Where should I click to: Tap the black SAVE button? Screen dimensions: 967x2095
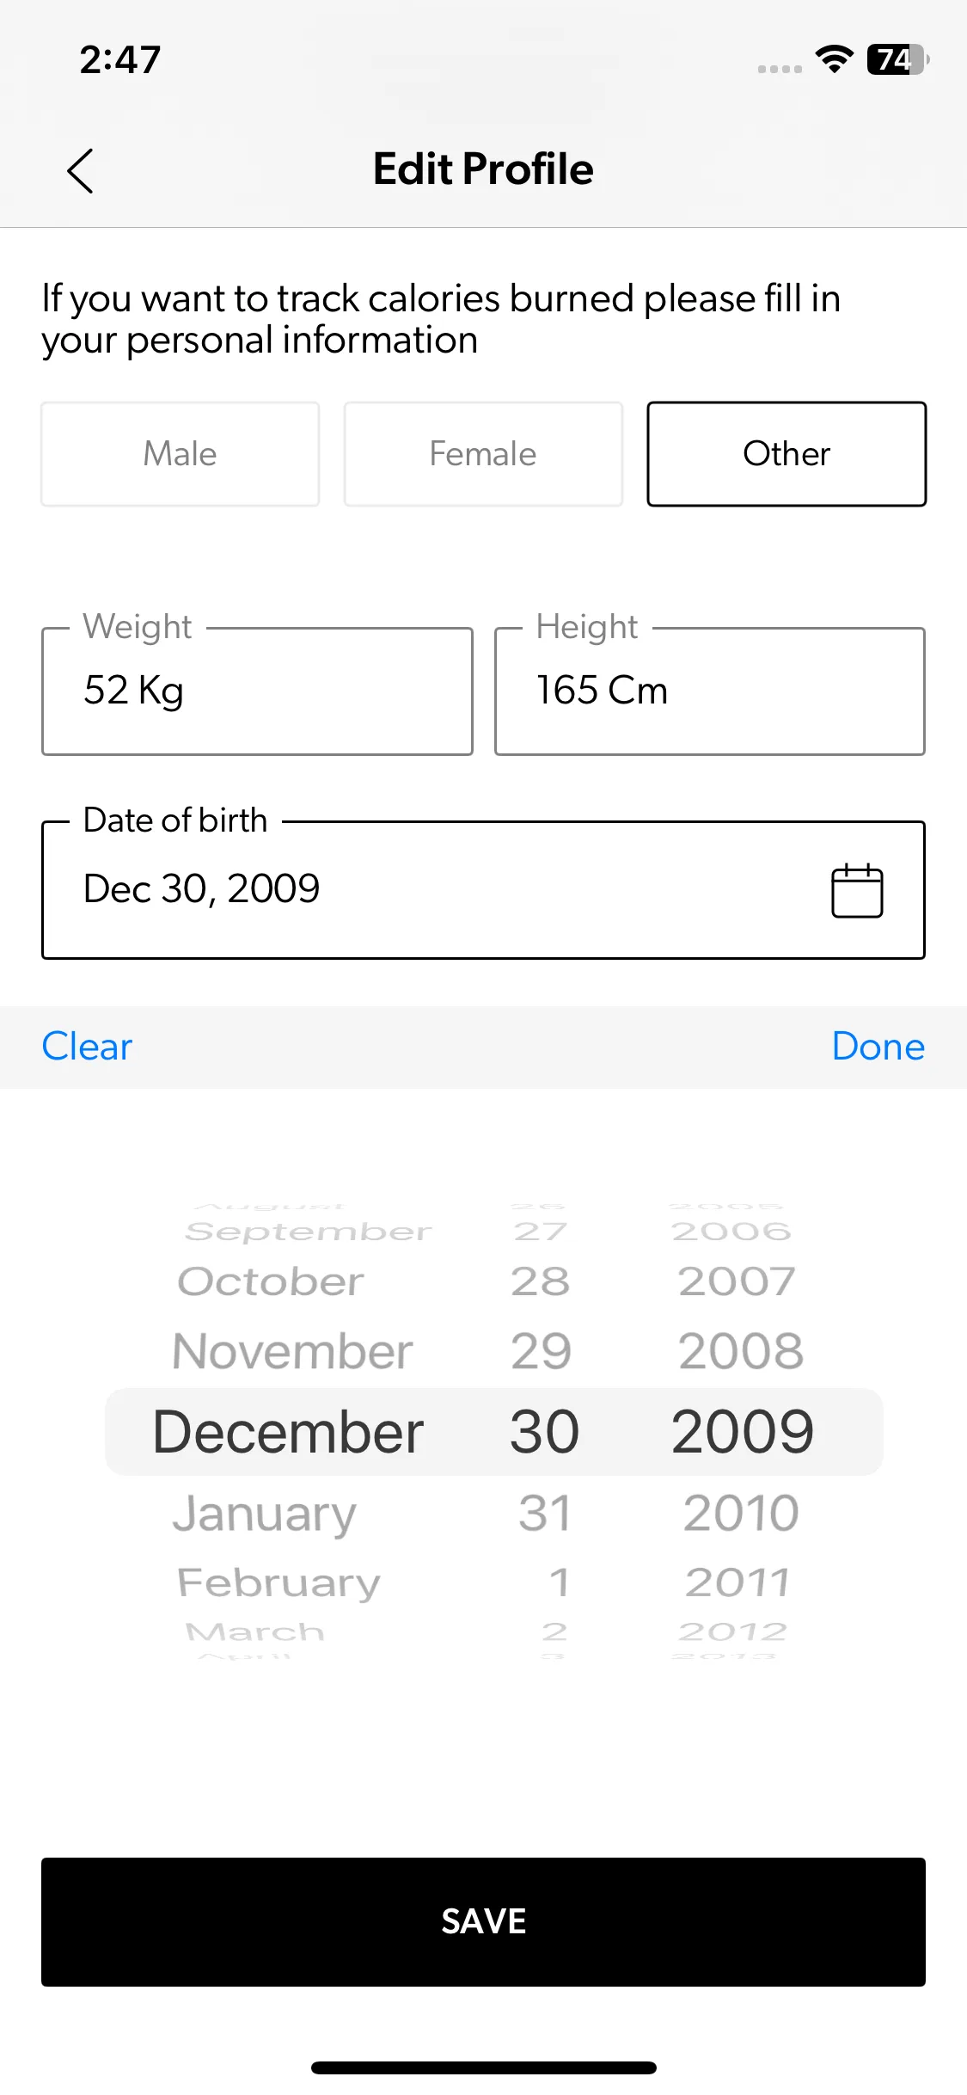pos(483,1921)
